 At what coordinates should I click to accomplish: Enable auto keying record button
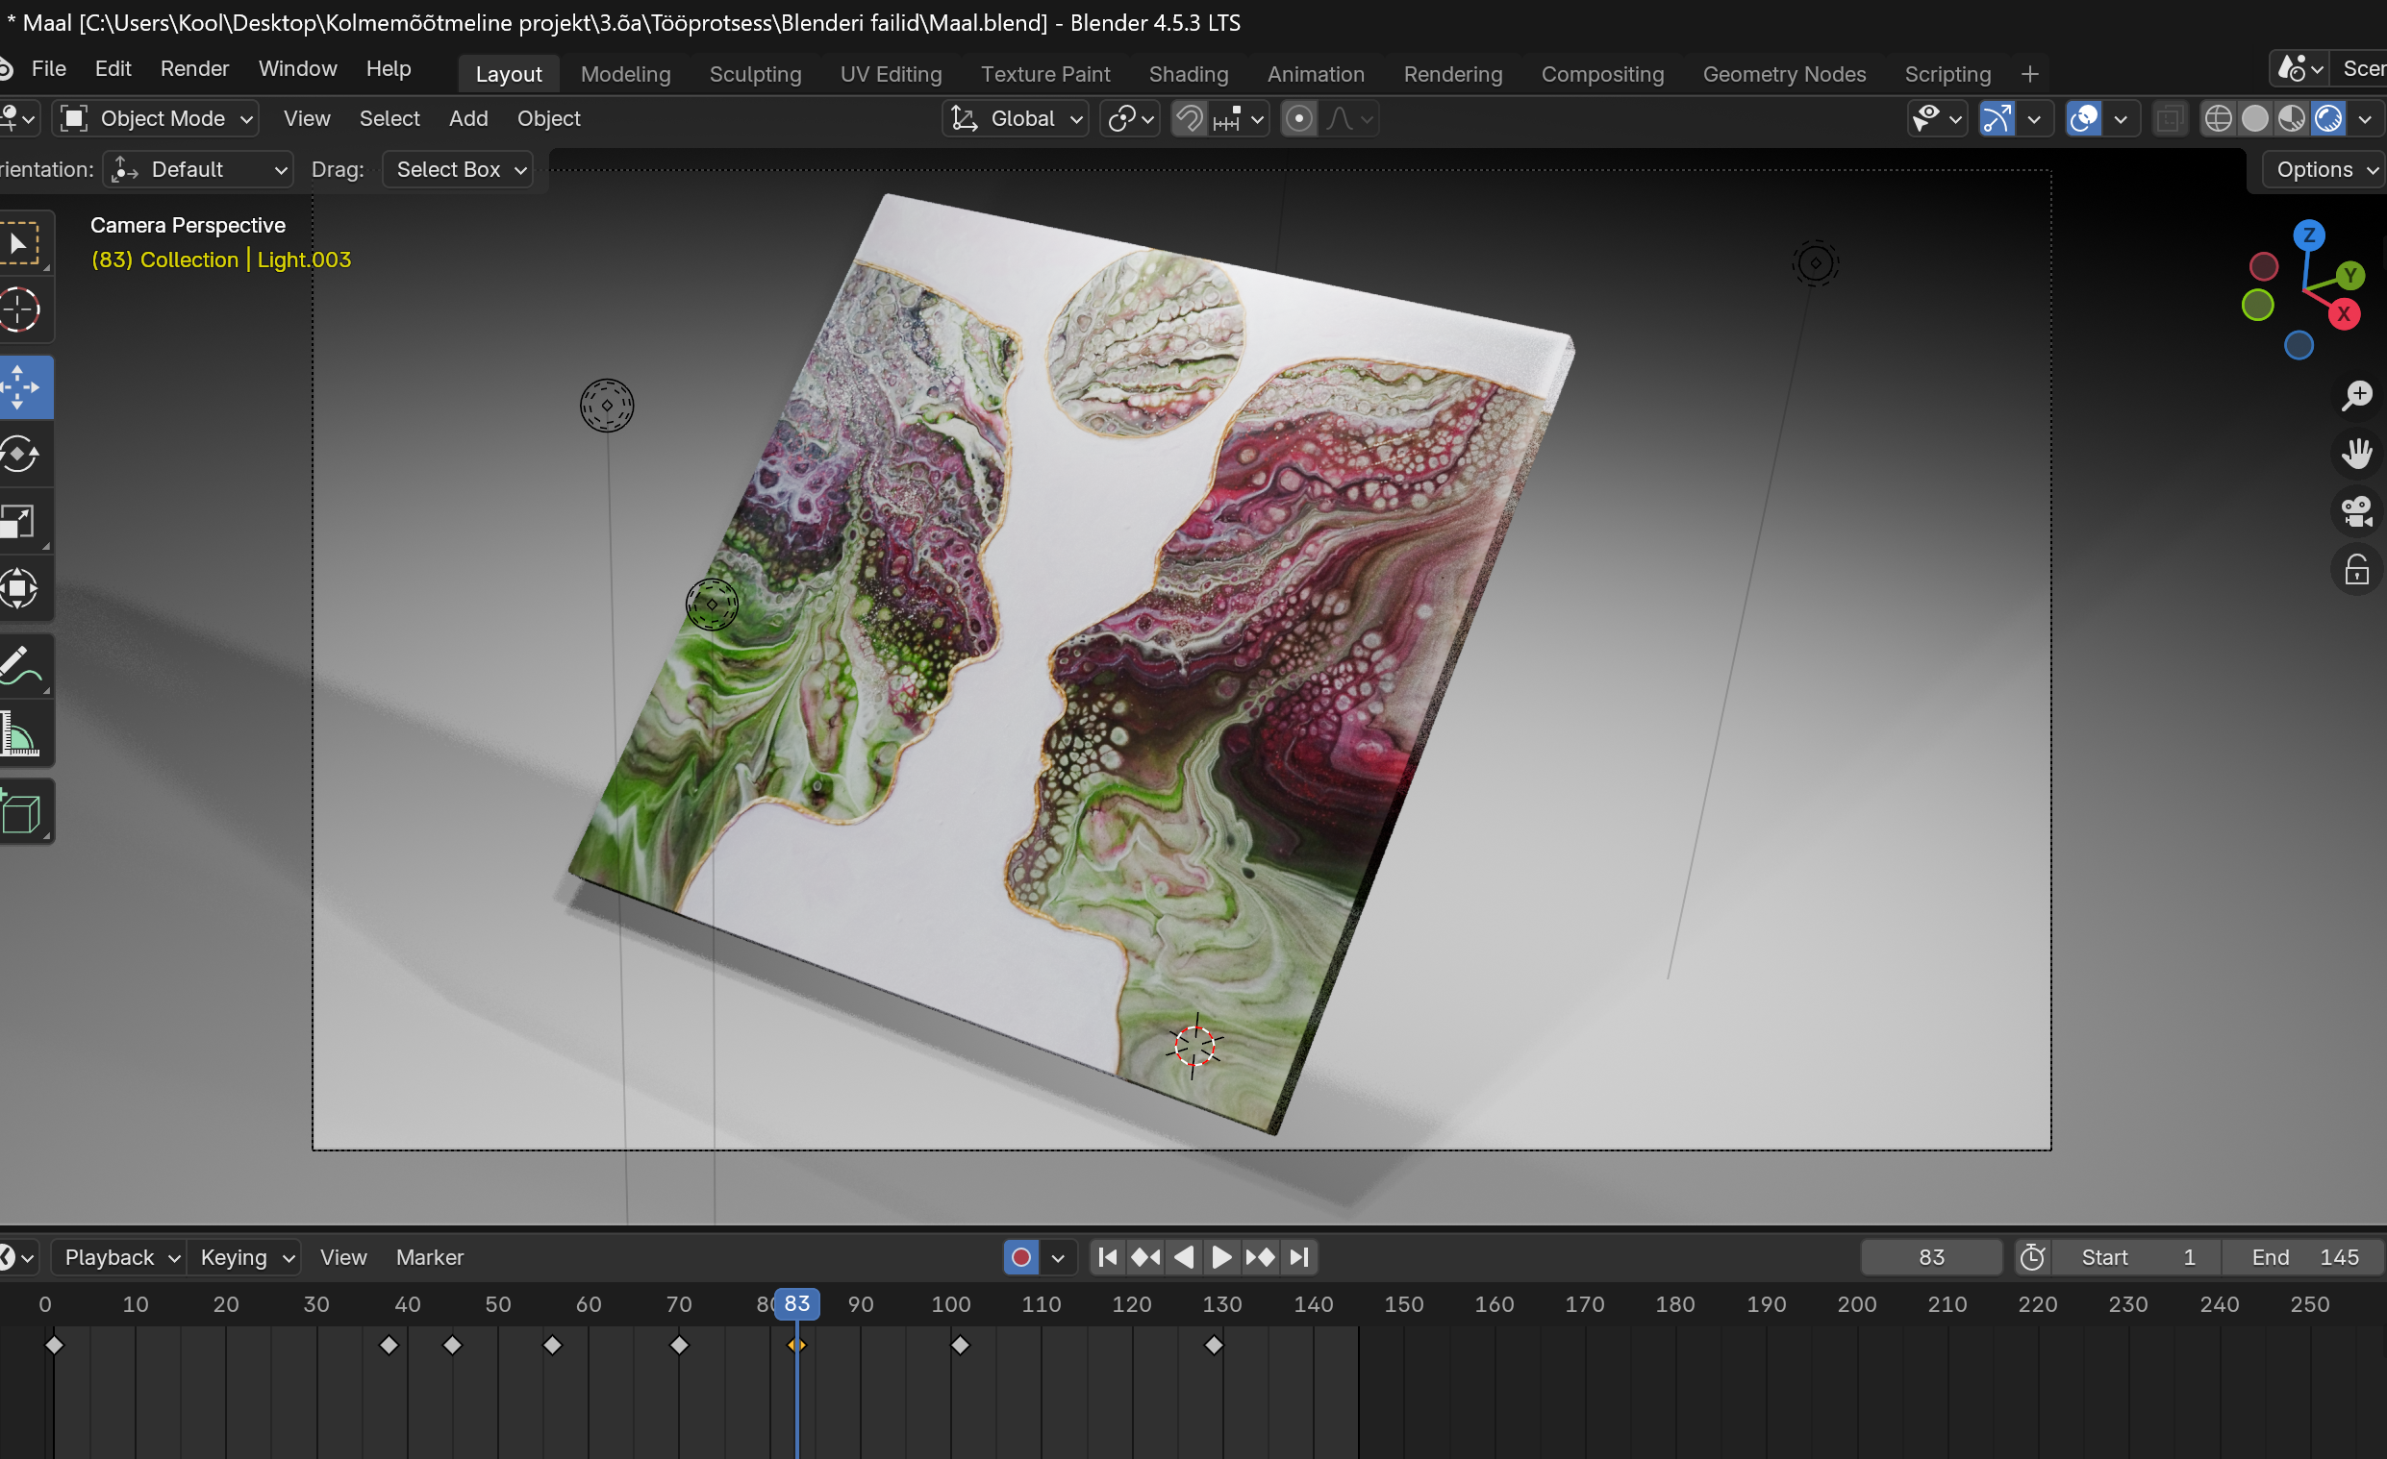pos(1020,1256)
